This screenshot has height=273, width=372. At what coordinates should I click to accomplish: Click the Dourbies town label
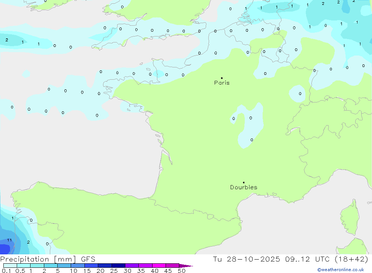point(244,187)
